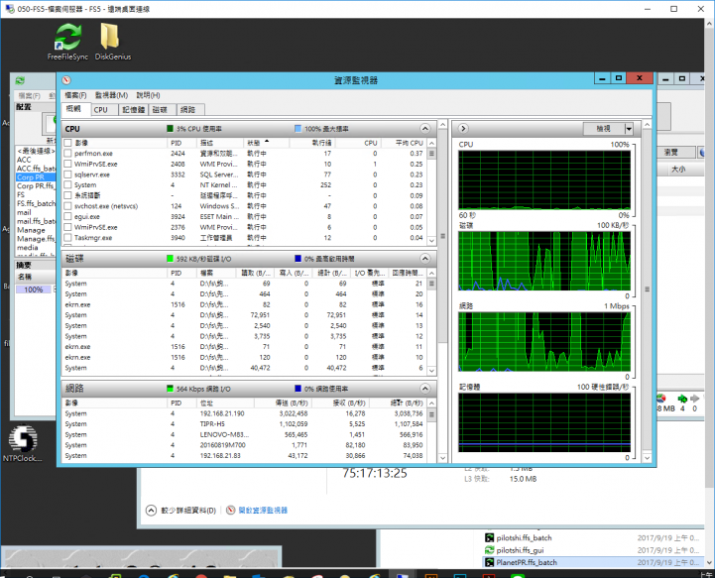Click the 較少詳細資料 collapse chevron
Screen dimensions: 715x578
pyautogui.click(x=151, y=510)
